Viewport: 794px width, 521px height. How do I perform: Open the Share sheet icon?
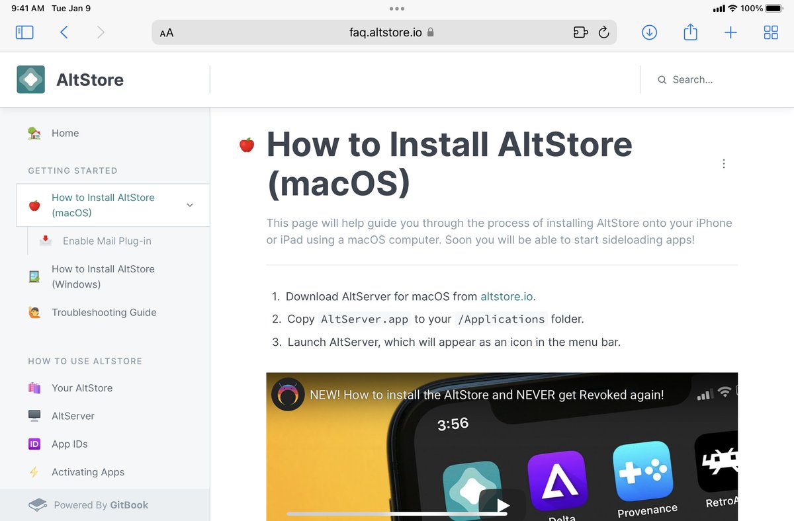(x=690, y=32)
